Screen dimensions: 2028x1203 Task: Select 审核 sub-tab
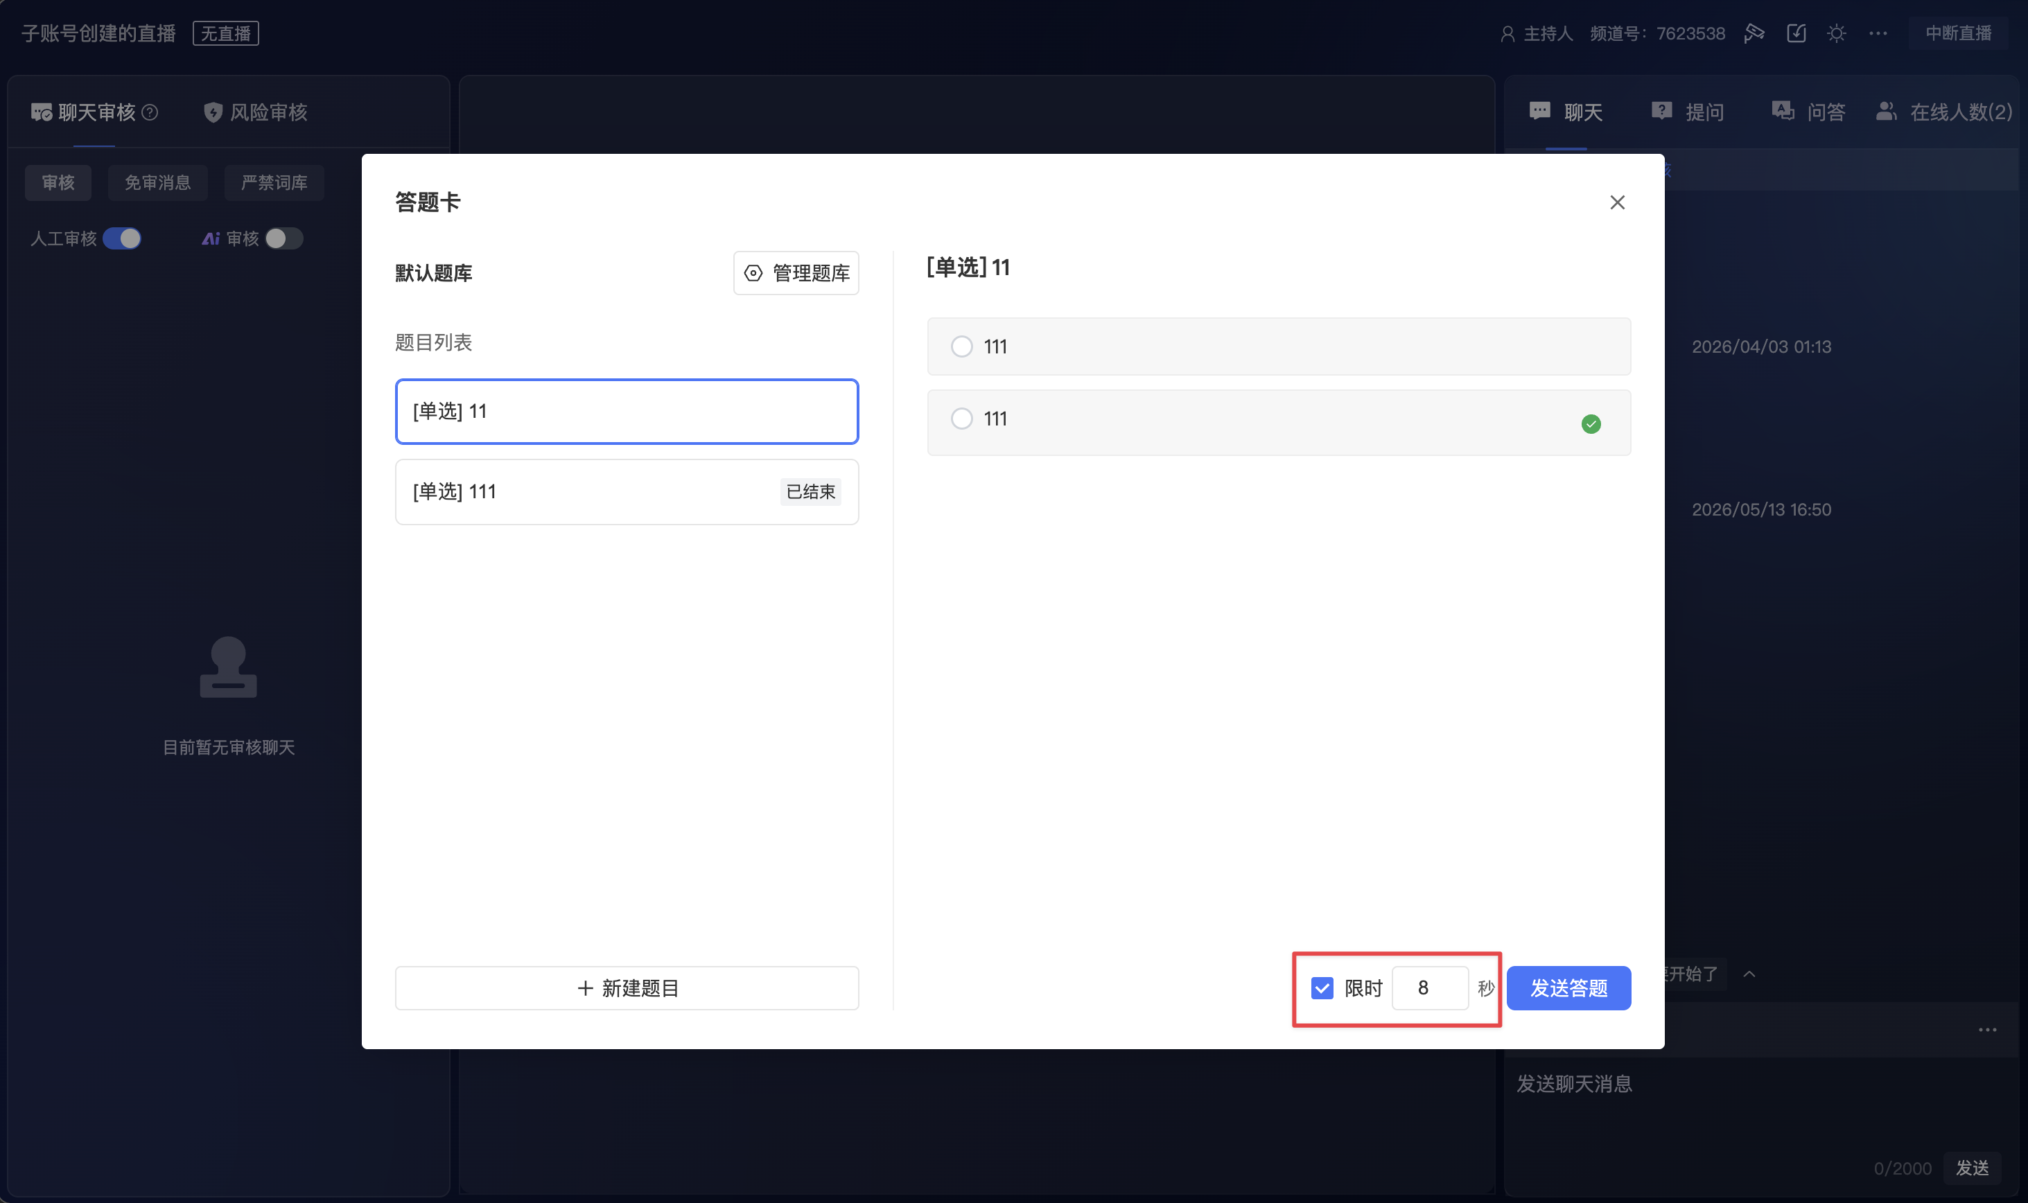point(58,182)
